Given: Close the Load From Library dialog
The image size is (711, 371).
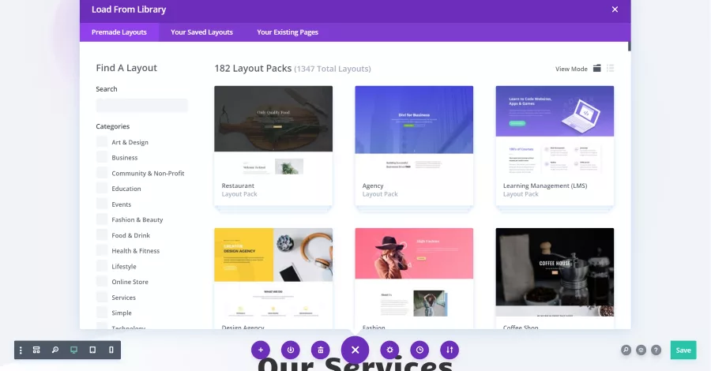Looking at the screenshot, I should 615,9.
